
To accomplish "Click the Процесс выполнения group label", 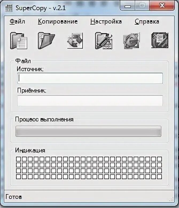I will tap(44, 120).
